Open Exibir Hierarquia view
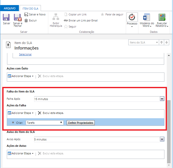The image size is (173, 168). (56, 18)
